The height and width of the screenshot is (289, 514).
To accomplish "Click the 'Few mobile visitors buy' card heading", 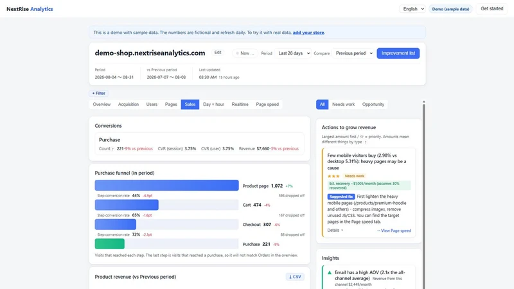I will [x=366, y=162].
